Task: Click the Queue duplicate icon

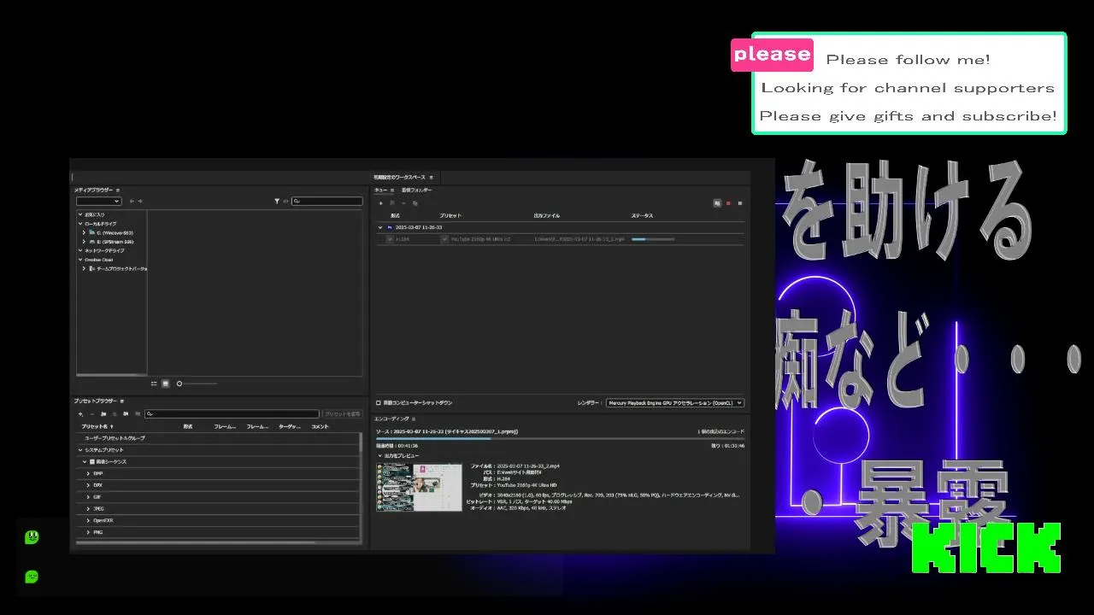Action: coord(415,203)
